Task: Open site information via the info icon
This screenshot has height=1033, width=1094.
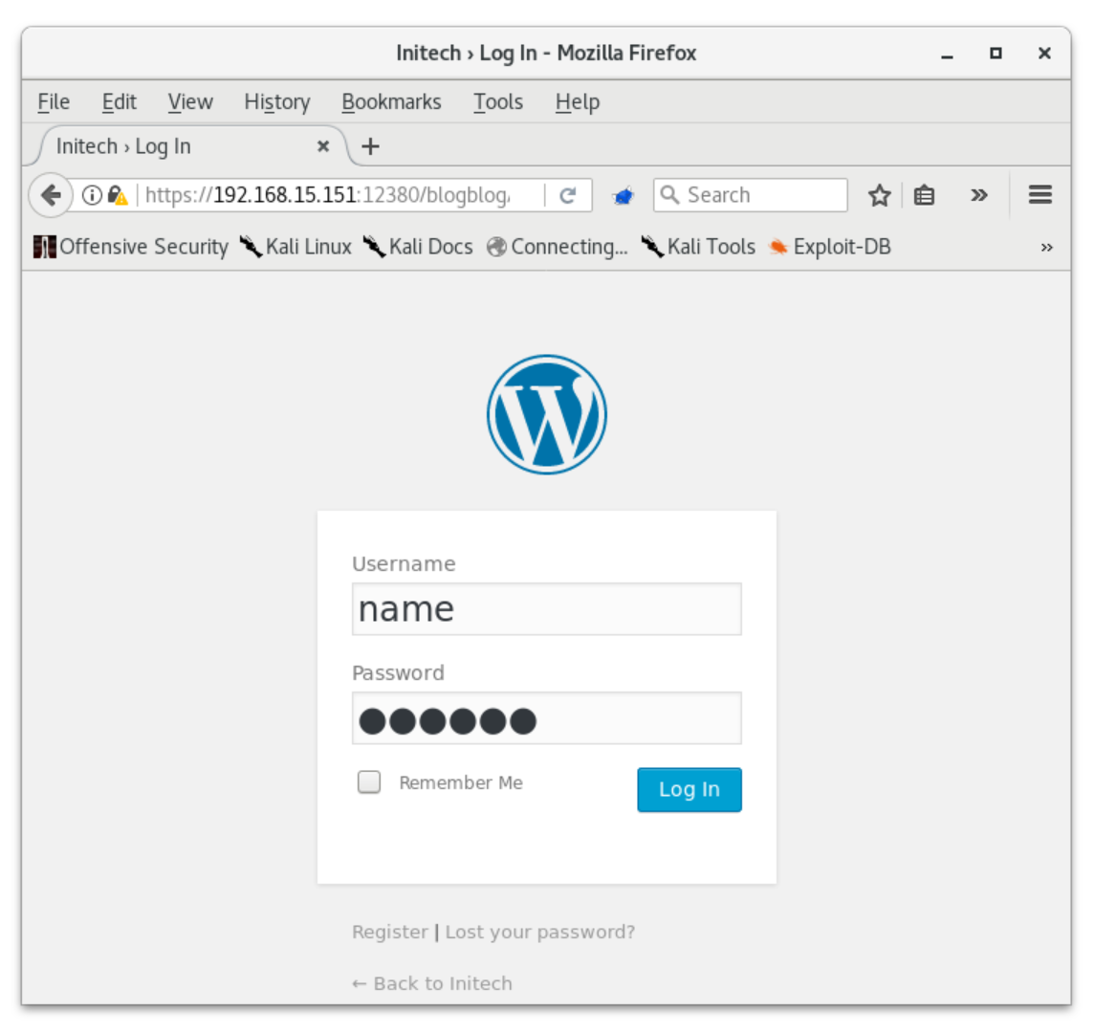Action: [x=92, y=195]
